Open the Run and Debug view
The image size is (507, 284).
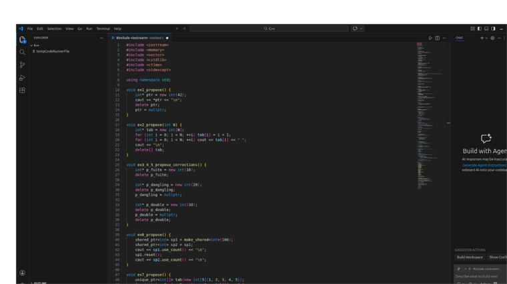(22, 78)
